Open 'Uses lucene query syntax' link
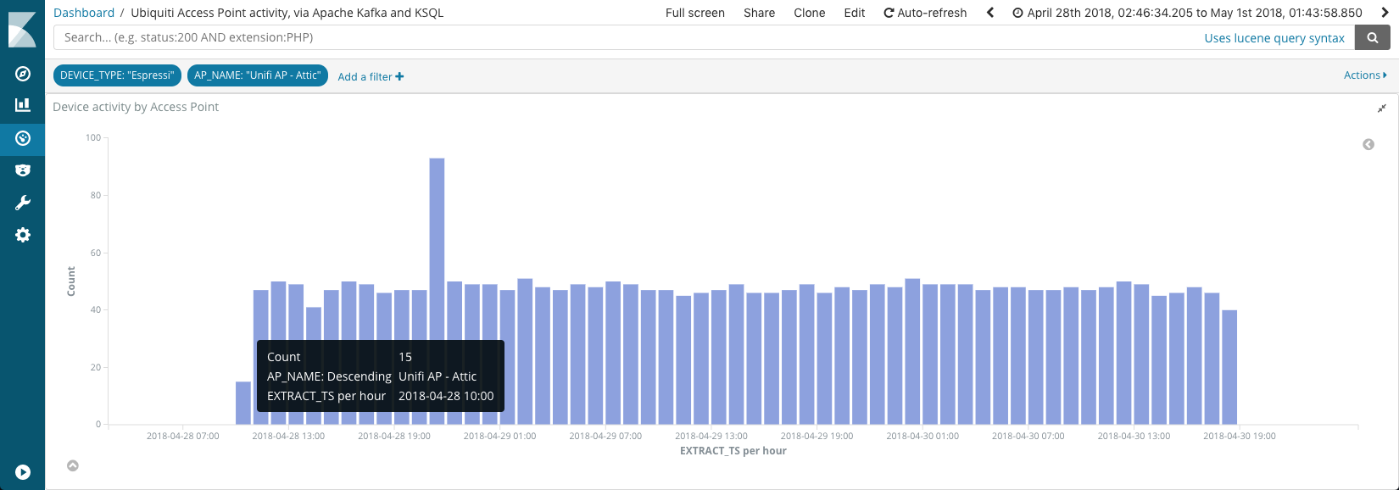 click(x=1274, y=38)
